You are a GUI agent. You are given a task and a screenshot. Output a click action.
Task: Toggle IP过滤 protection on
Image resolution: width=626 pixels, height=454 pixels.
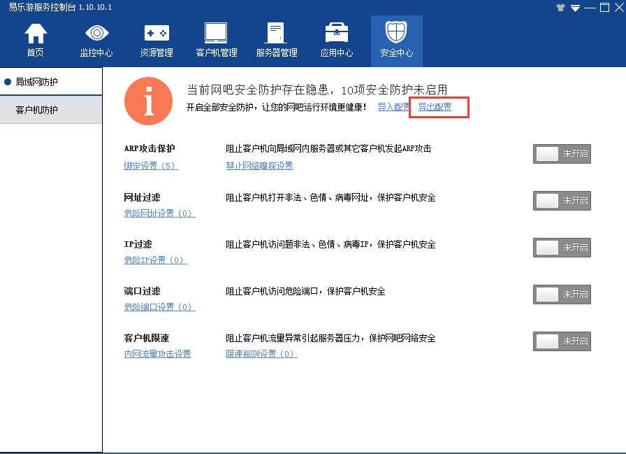(x=562, y=248)
